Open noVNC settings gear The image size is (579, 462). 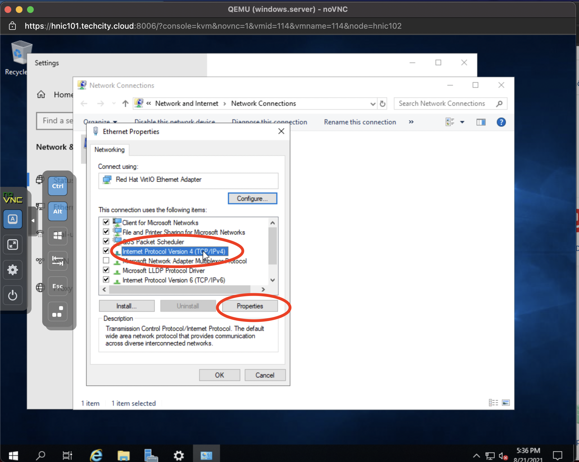point(13,270)
